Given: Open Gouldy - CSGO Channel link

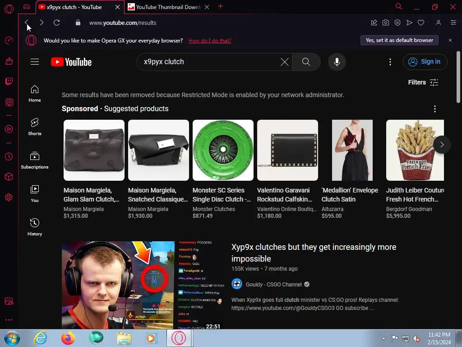Looking at the screenshot, I should click(274, 285).
